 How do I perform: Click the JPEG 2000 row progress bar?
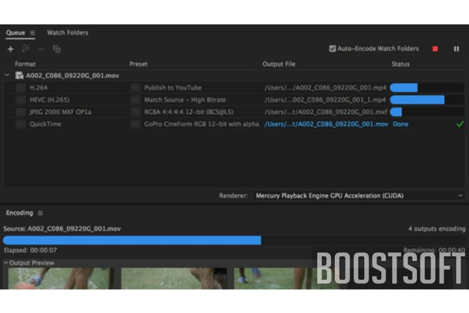427,112
